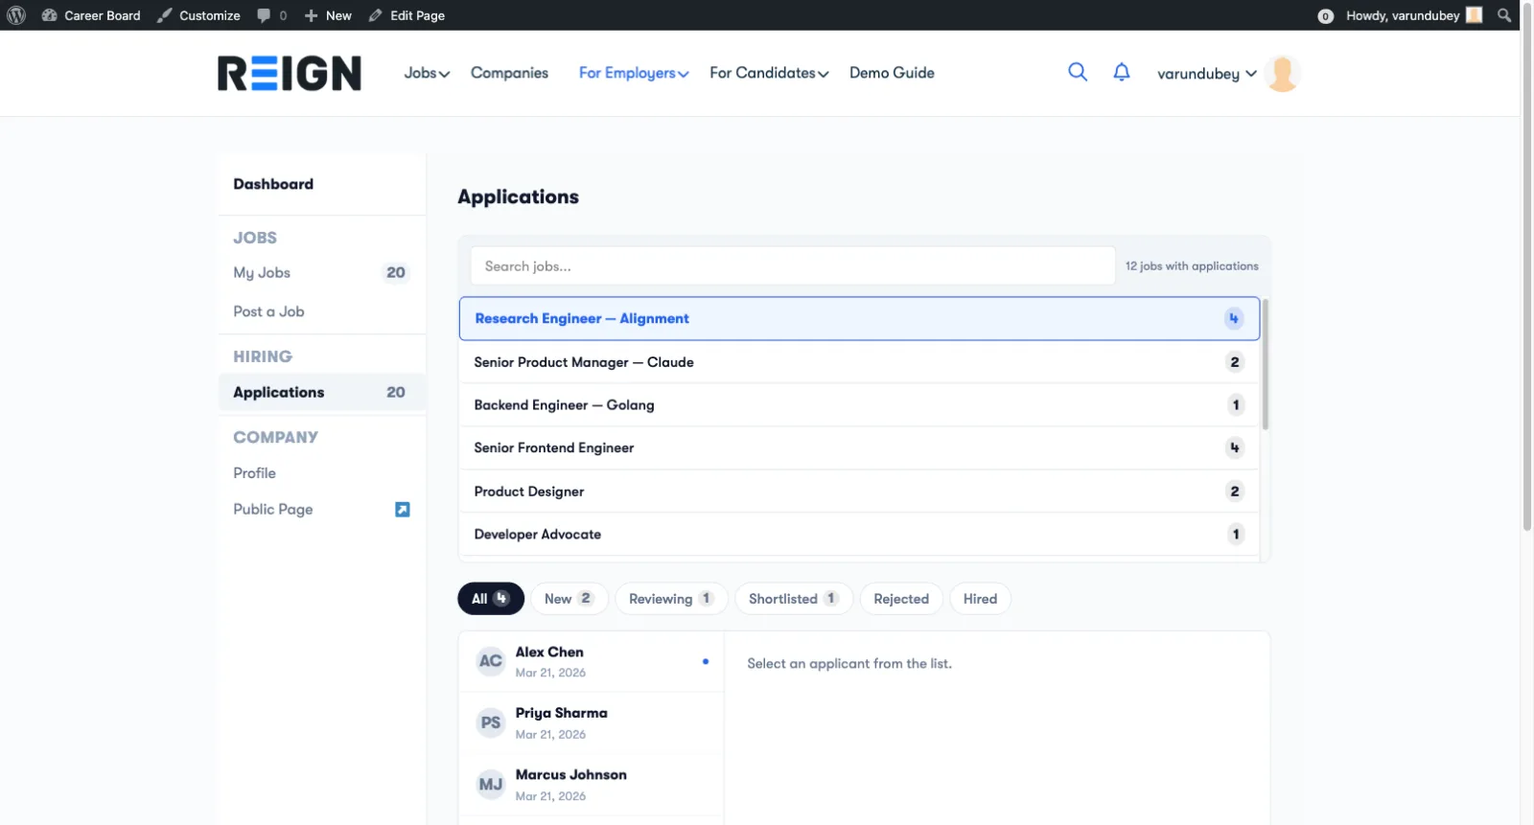Filter applications by Reviewing
This screenshot has height=825, width=1534.
pyautogui.click(x=671, y=599)
